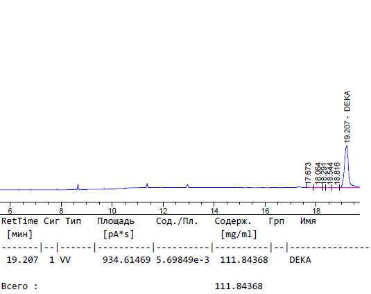Screen dimensions: 371x294
Task: Click the apex of the DEKA peak
Action: [x=347, y=146]
